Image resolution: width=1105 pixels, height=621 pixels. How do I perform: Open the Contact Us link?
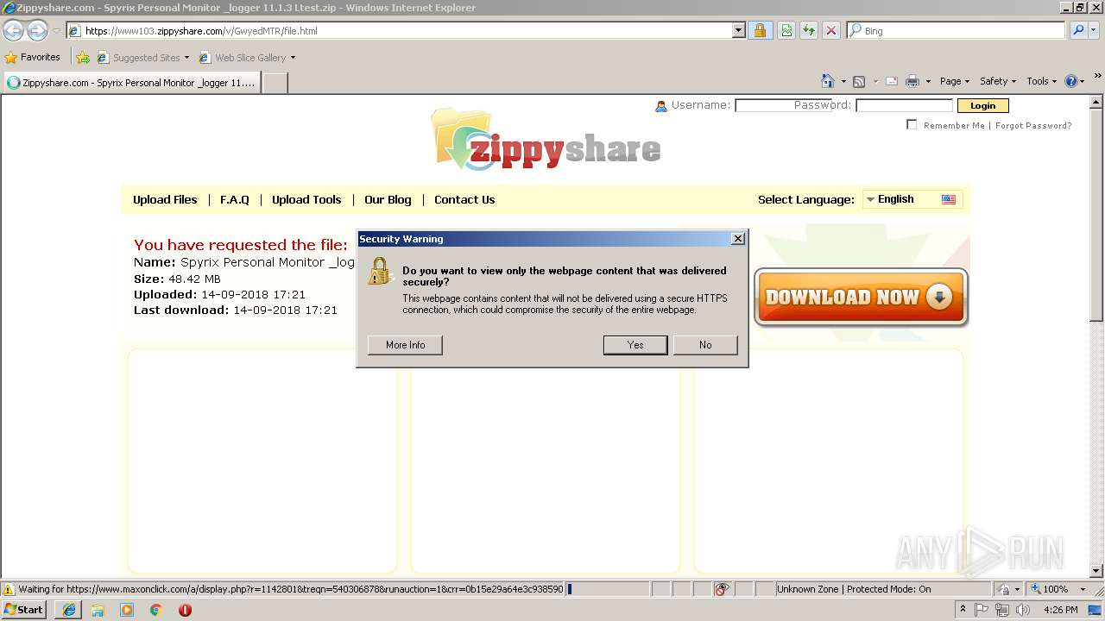(x=464, y=199)
